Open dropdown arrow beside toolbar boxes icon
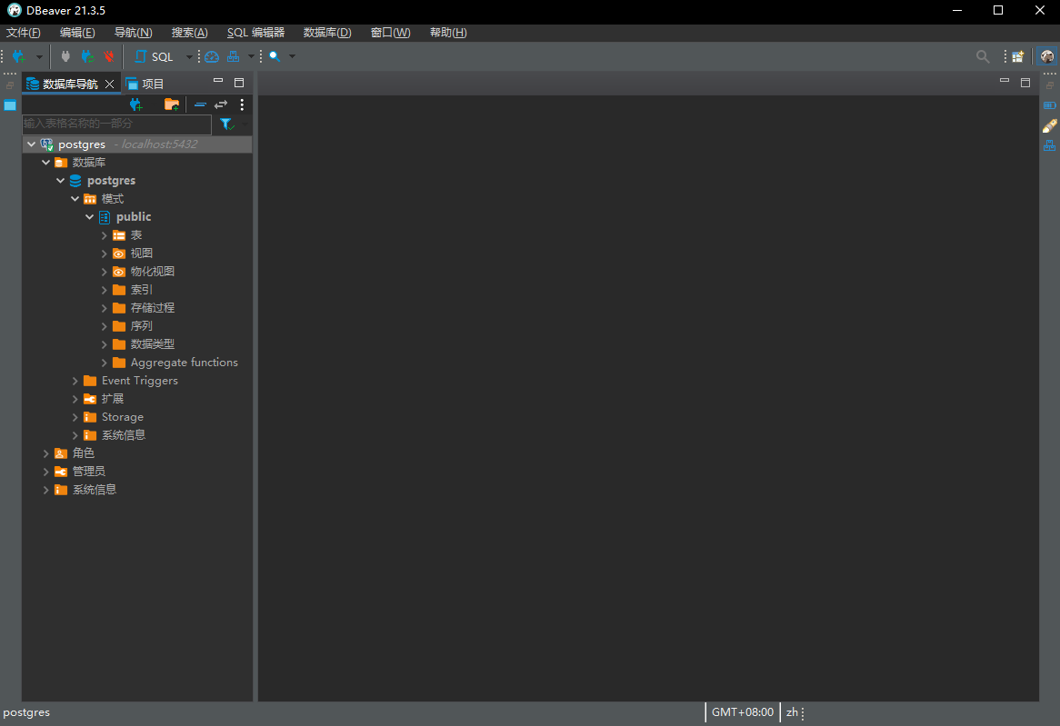This screenshot has height=726, width=1060. tap(251, 56)
